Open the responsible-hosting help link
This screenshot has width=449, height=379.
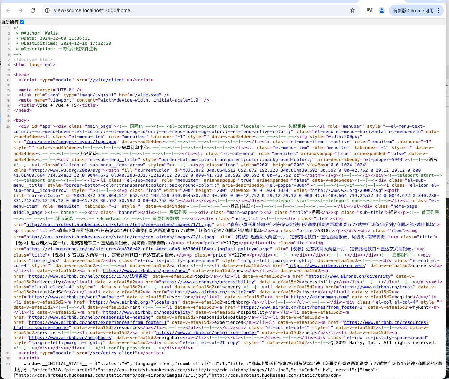[90, 317]
